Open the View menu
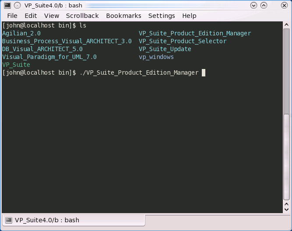 (x=52, y=16)
